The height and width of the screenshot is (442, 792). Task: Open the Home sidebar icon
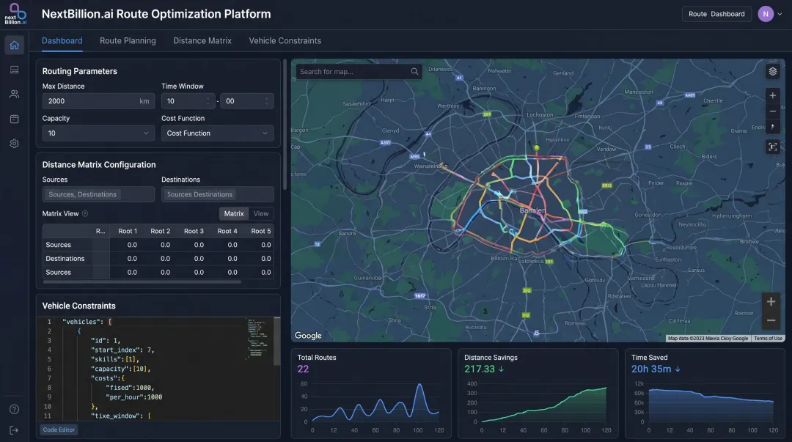(14, 45)
